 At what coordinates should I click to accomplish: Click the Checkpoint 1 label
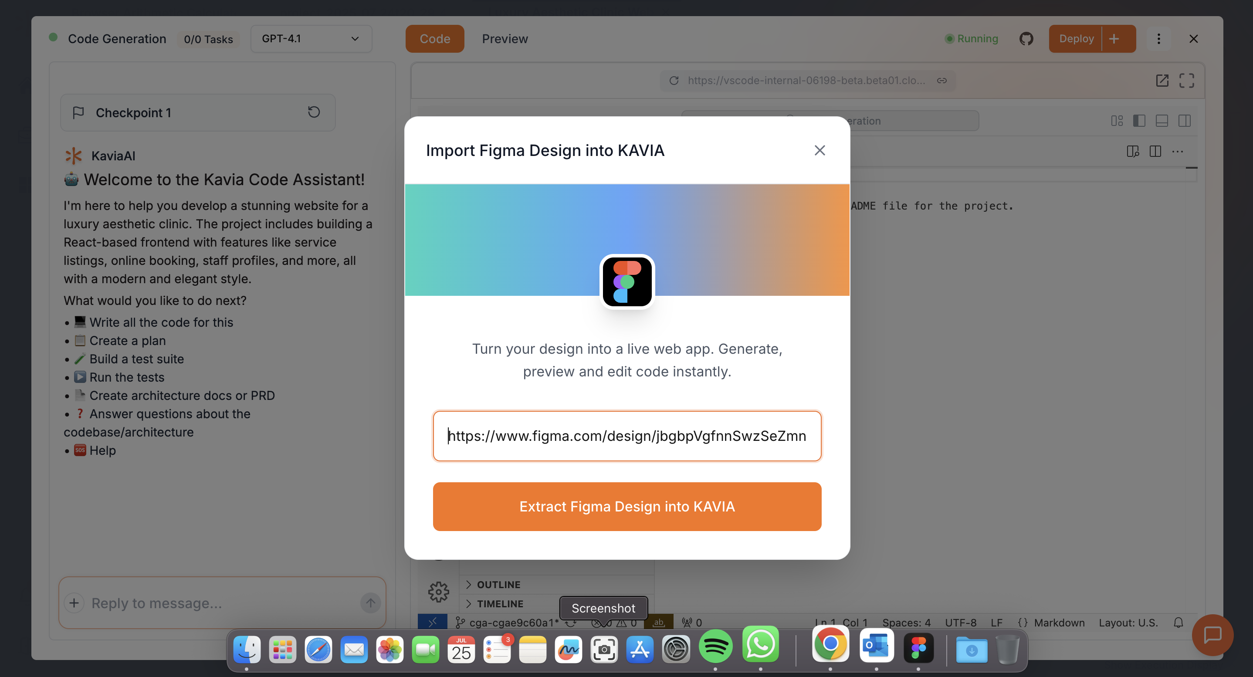[x=133, y=113]
